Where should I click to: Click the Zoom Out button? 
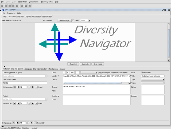click(73, 64)
